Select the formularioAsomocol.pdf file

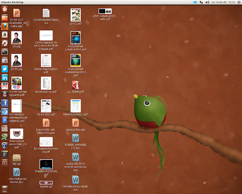[46, 145]
